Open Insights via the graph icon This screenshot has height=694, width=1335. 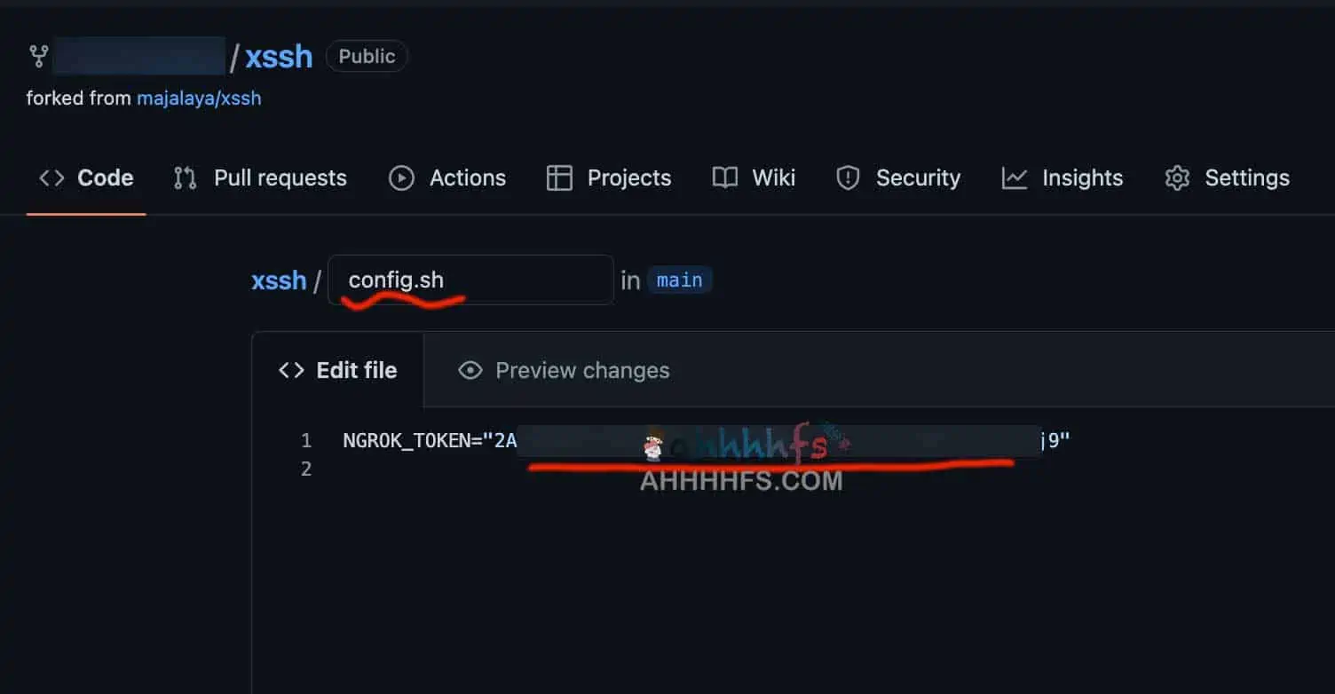[x=1015, y=178]
